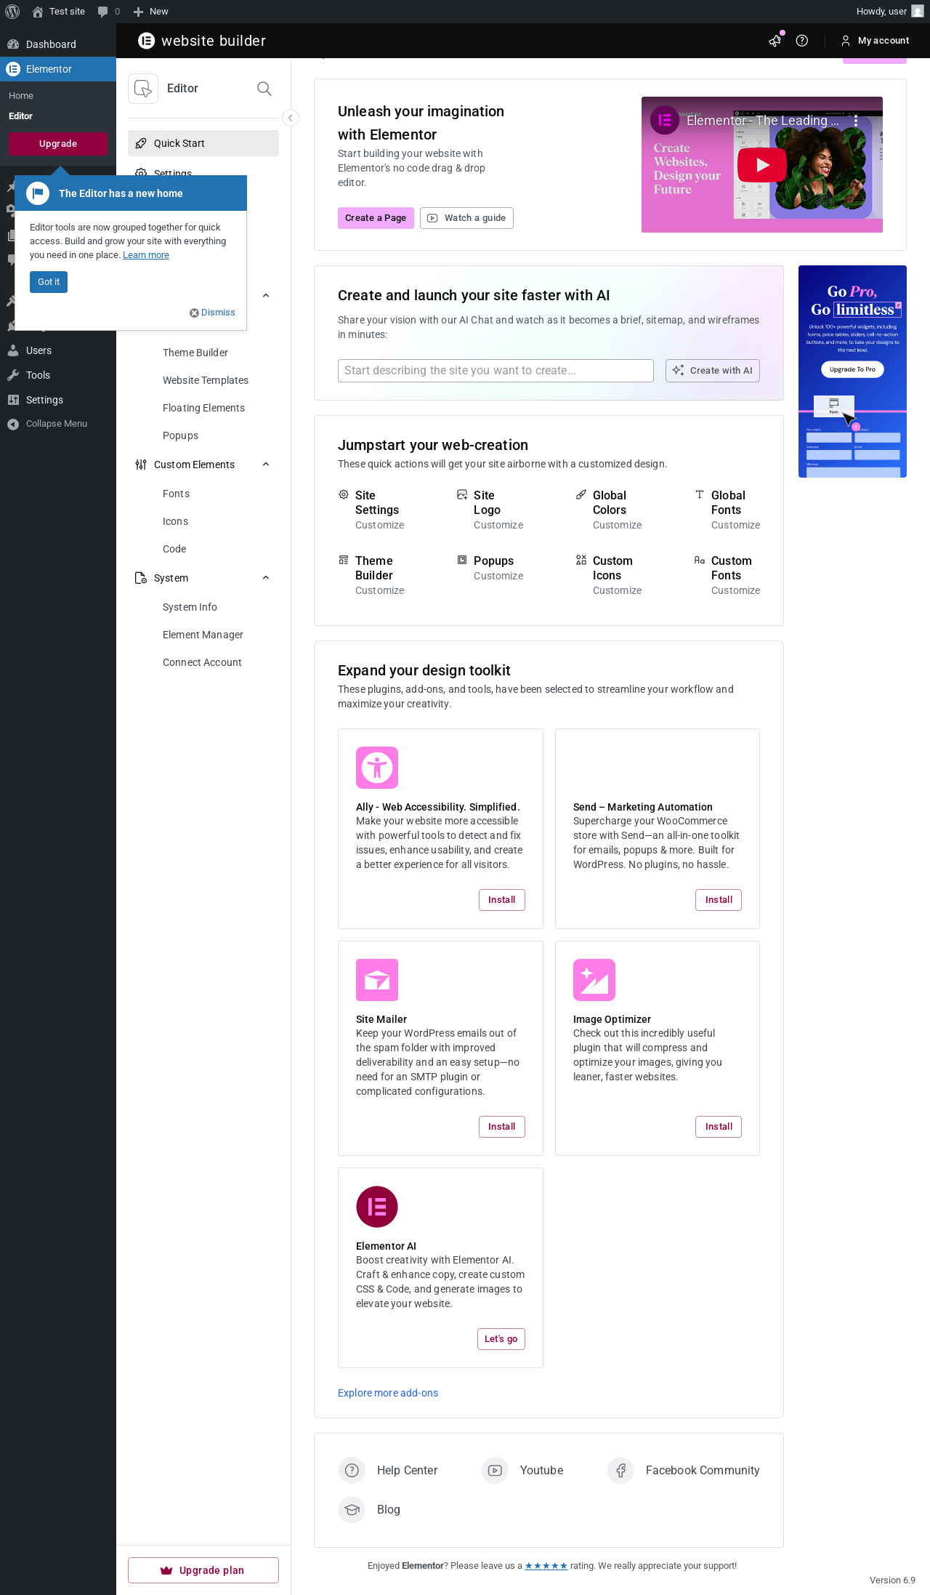Open the Test site home icon
This screenshot has width=930, height=1595.
point(38,12)
